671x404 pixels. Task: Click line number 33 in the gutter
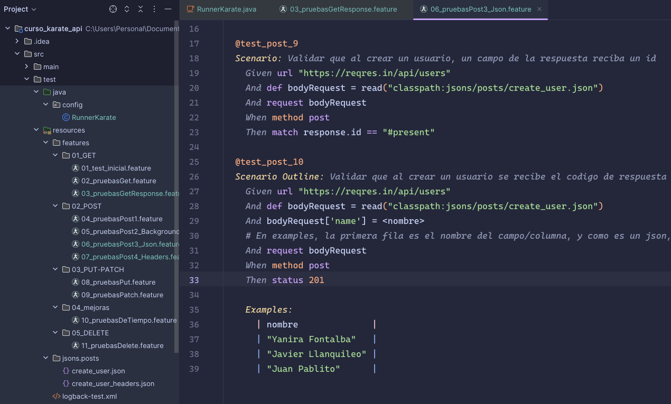[194, 280]
